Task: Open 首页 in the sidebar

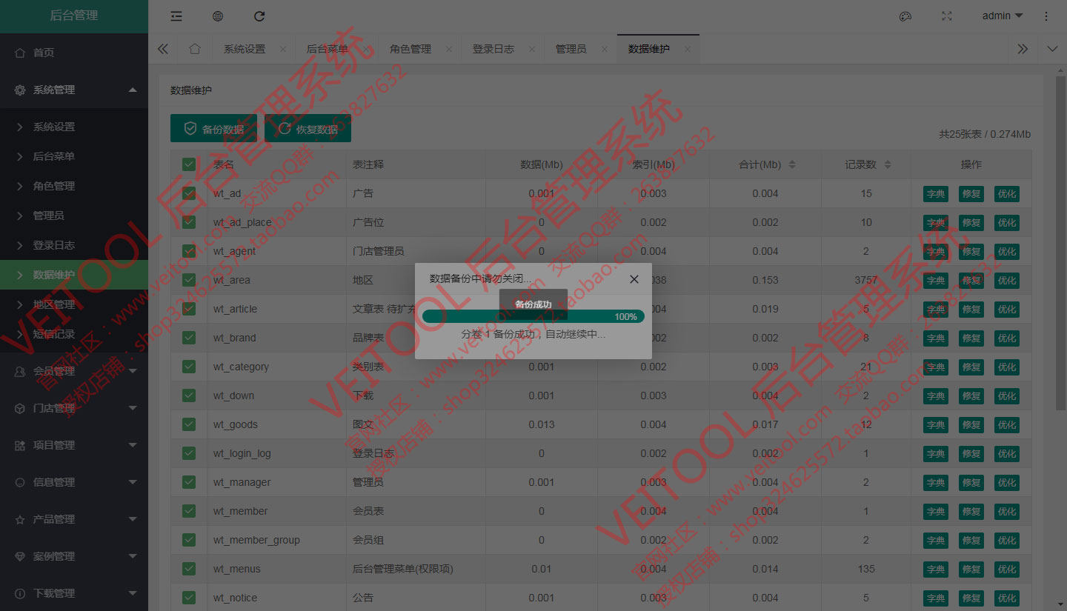Action: click(74, 53)
